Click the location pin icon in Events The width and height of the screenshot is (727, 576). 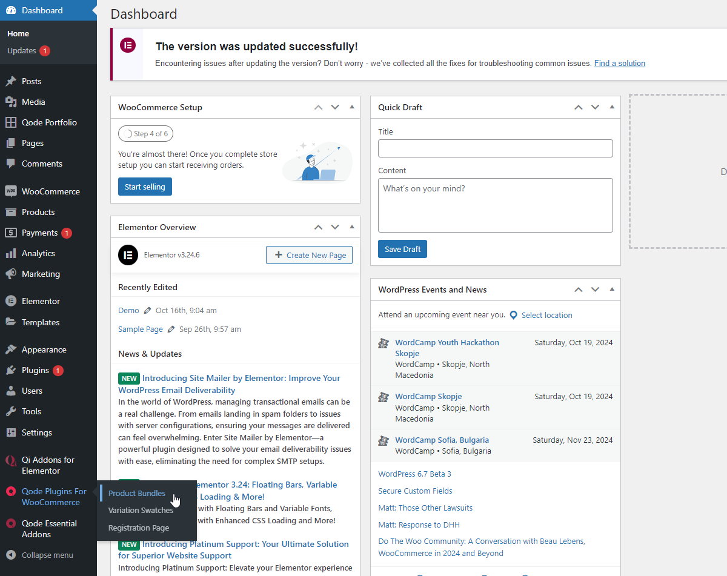coord(514,315)
